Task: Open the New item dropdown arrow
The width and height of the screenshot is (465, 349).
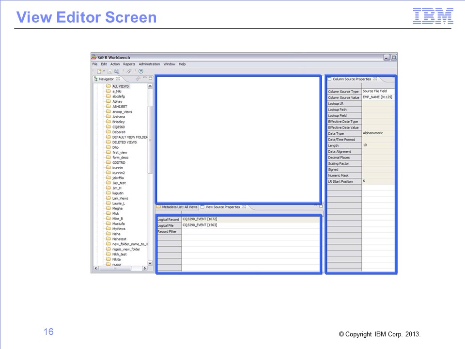Action: coord(104,71)
